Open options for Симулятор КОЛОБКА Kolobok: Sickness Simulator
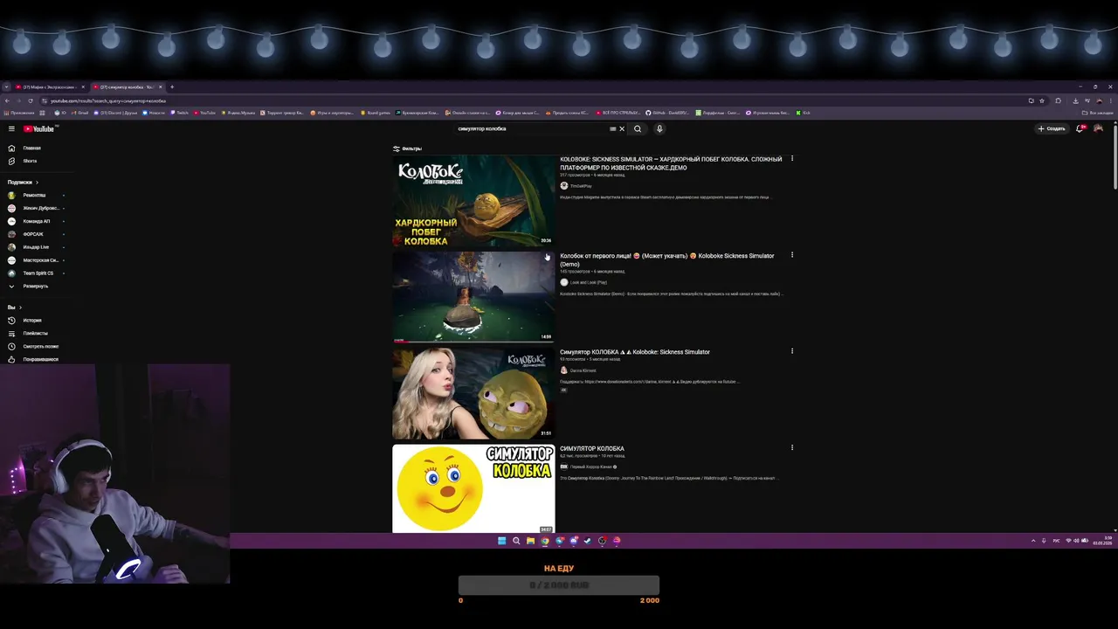The image size is (1118, 629). pyautogui.click(x=792, y=351)
